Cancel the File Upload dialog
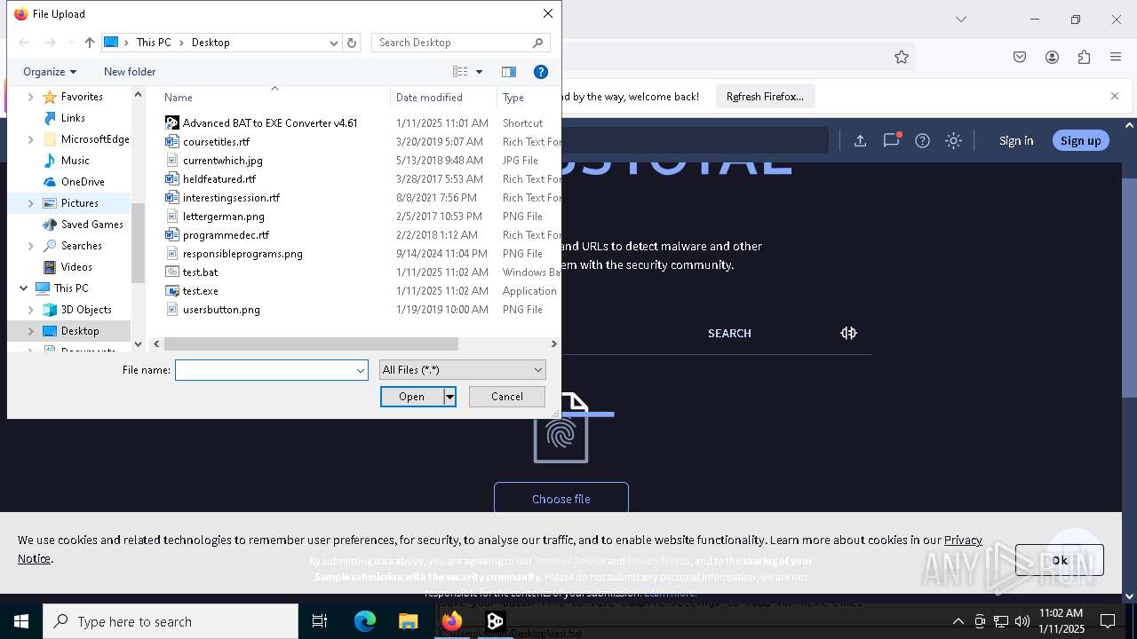Image resolution: width=1137 pixels, height=639 pixels. click(x=507, y=397)
